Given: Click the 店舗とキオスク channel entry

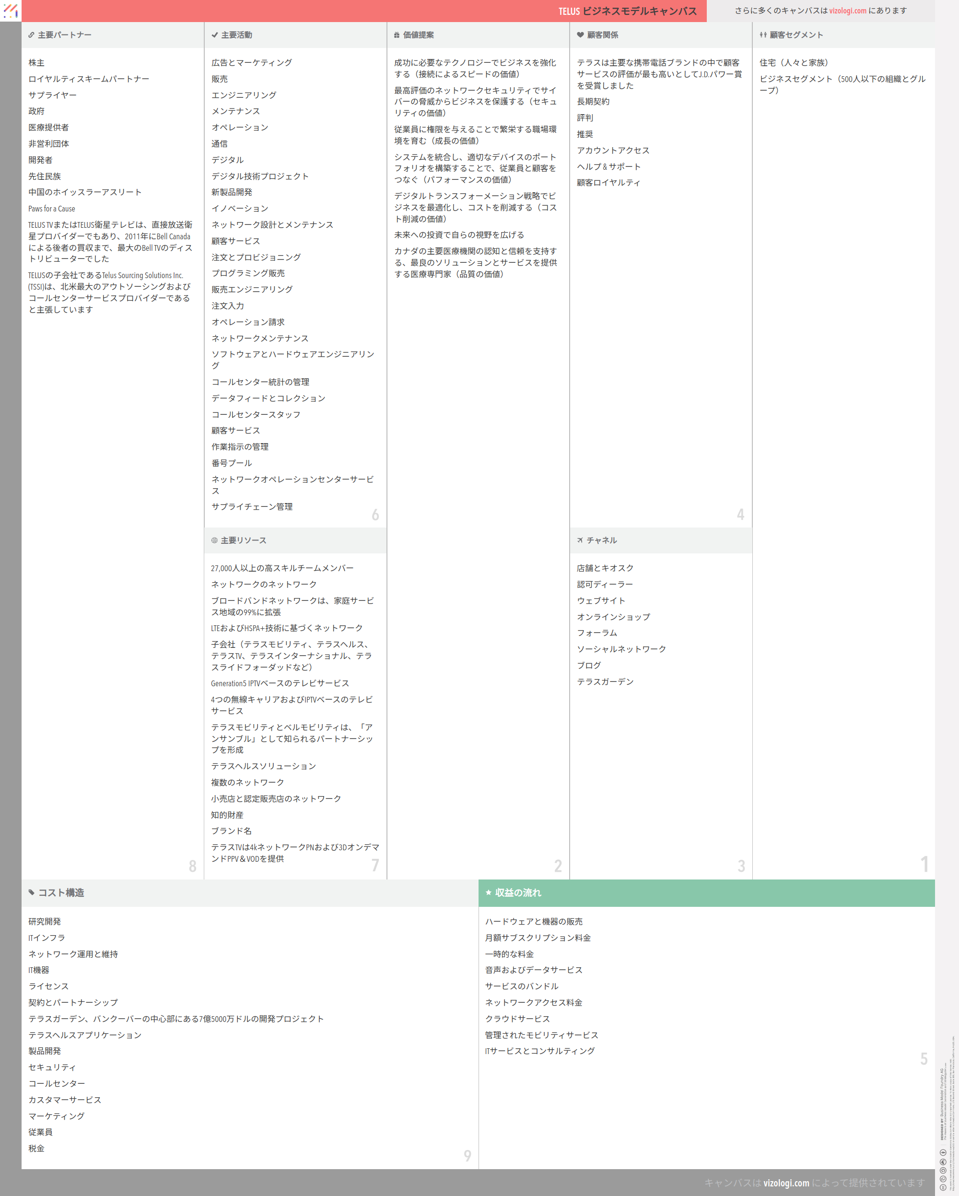Looking at the screenshot, I should (605, 568).
